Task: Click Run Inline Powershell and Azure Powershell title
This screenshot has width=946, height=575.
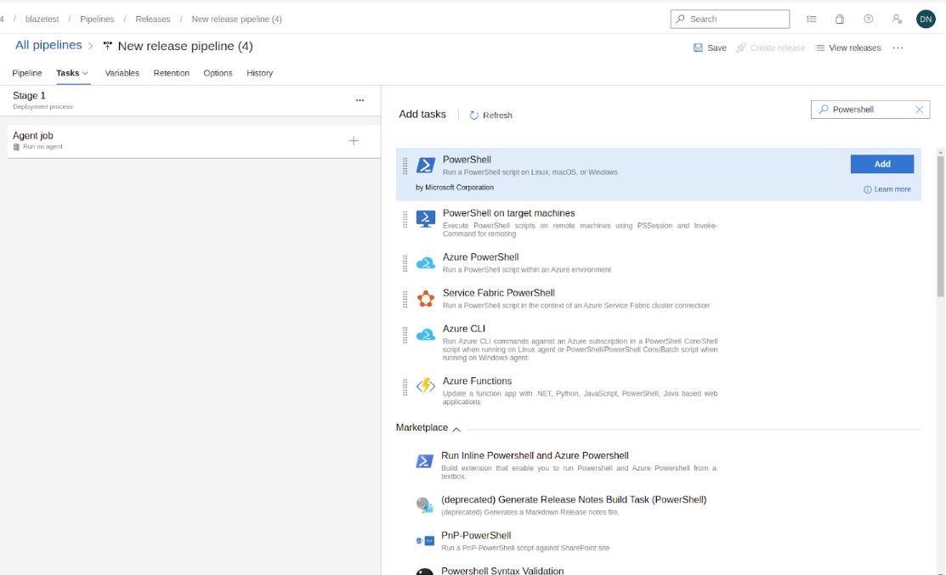Action: 535,455
